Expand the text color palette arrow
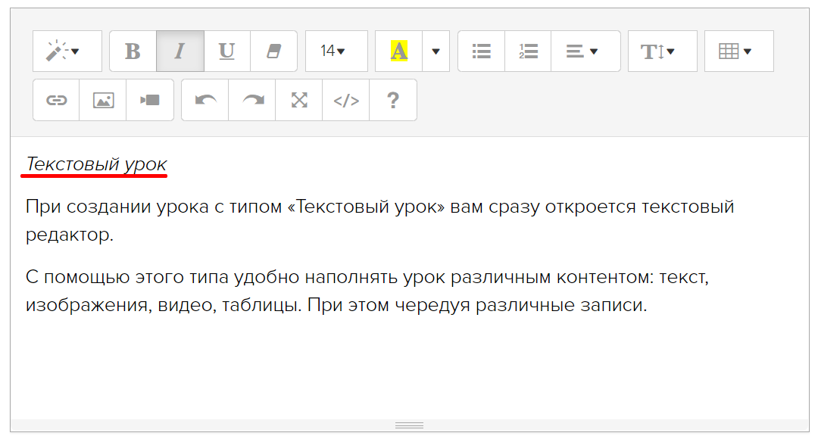The width and height of the screenshot is (818, 439). tap(436, 51)
